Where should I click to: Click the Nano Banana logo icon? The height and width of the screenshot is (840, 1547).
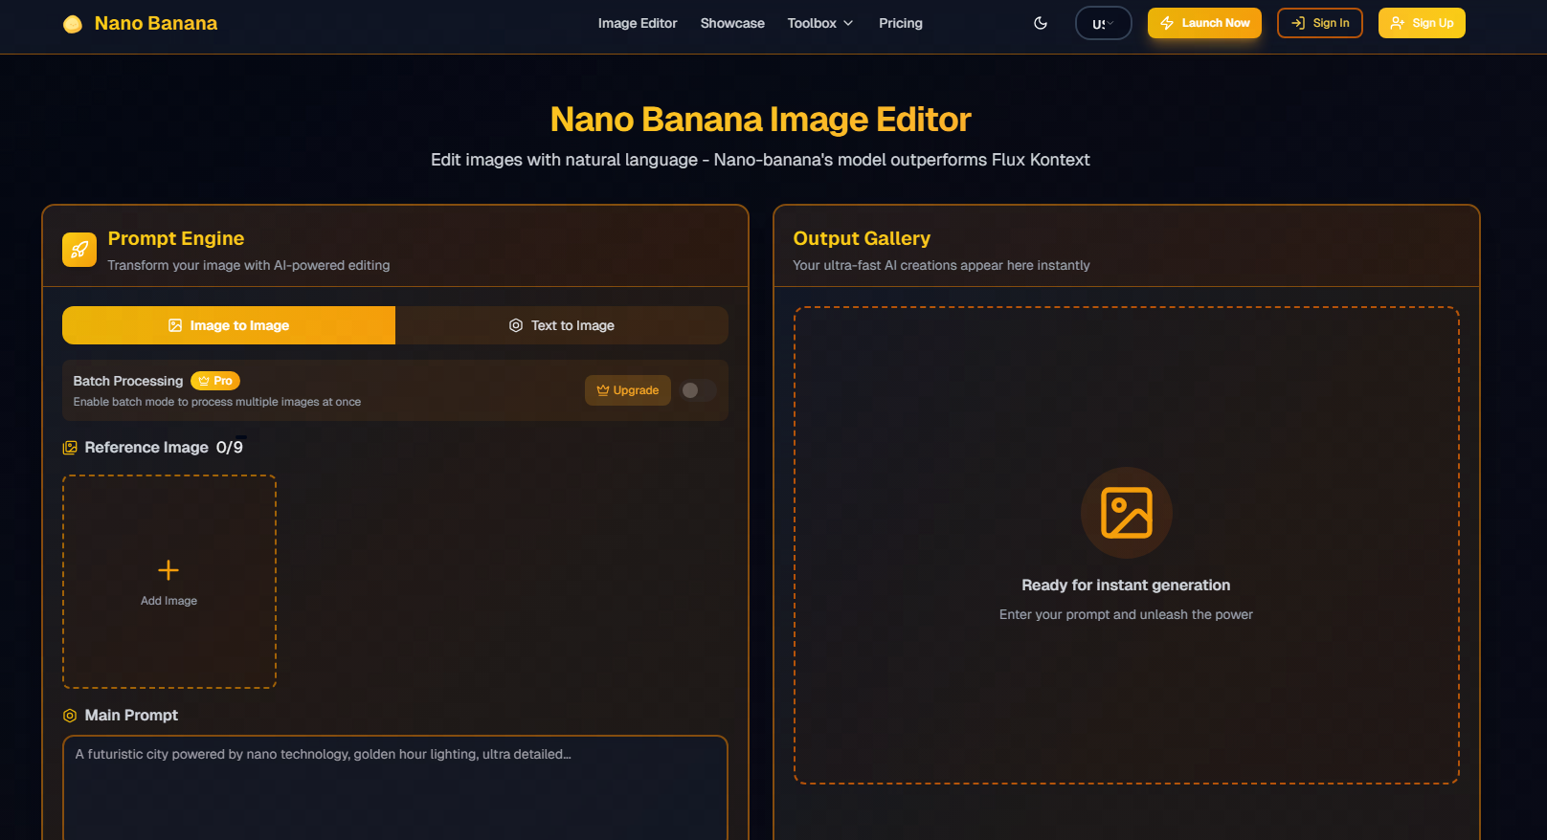tap(73, 24)
